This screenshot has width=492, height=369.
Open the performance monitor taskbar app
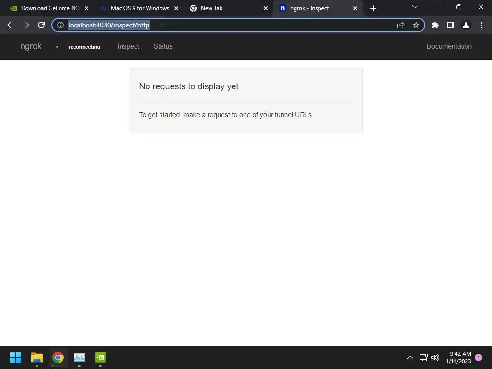[79, 357]
